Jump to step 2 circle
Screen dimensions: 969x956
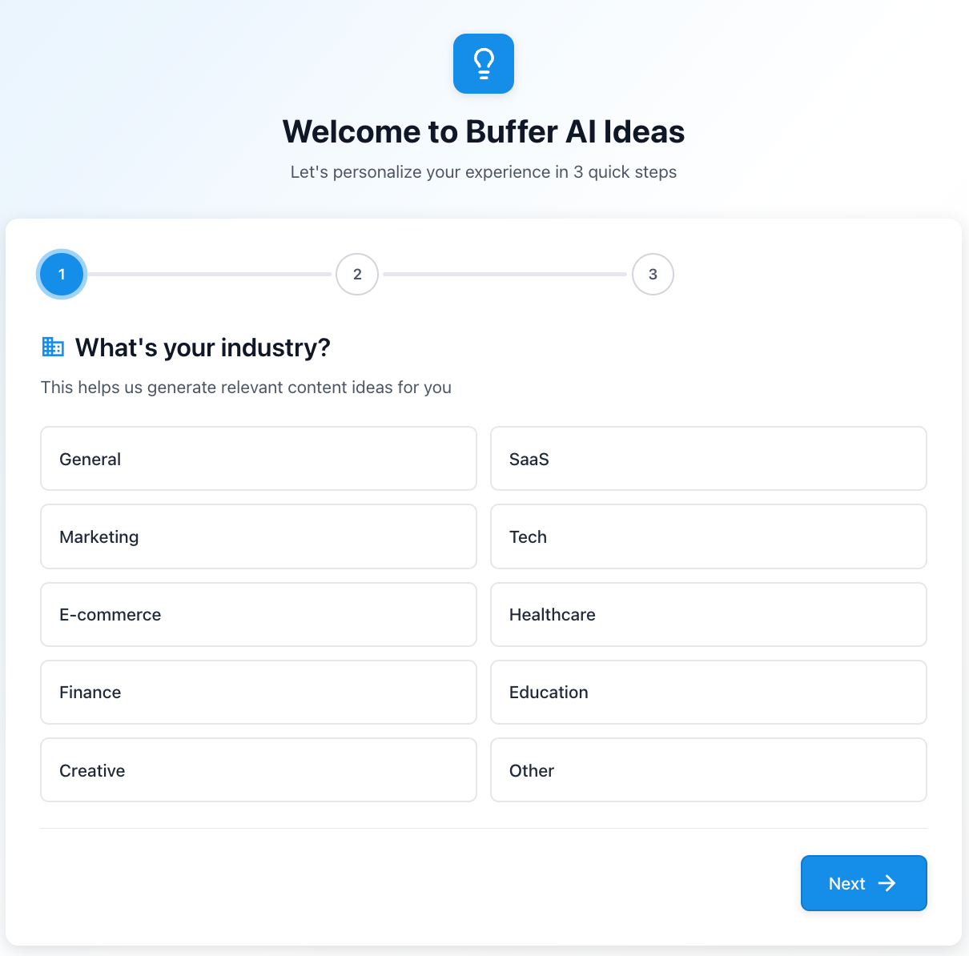click(x=357, y=275)
